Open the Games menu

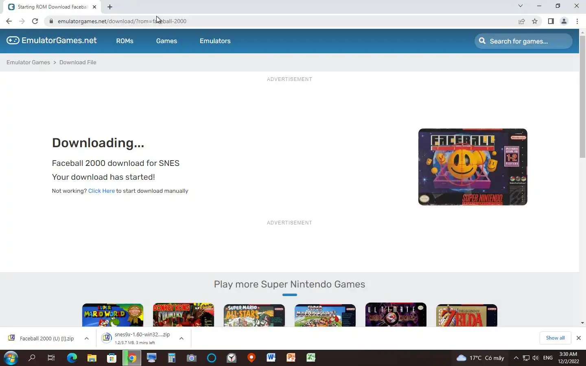pos(166,41)
